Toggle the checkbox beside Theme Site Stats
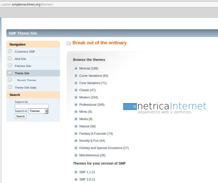 pos(10,87)
